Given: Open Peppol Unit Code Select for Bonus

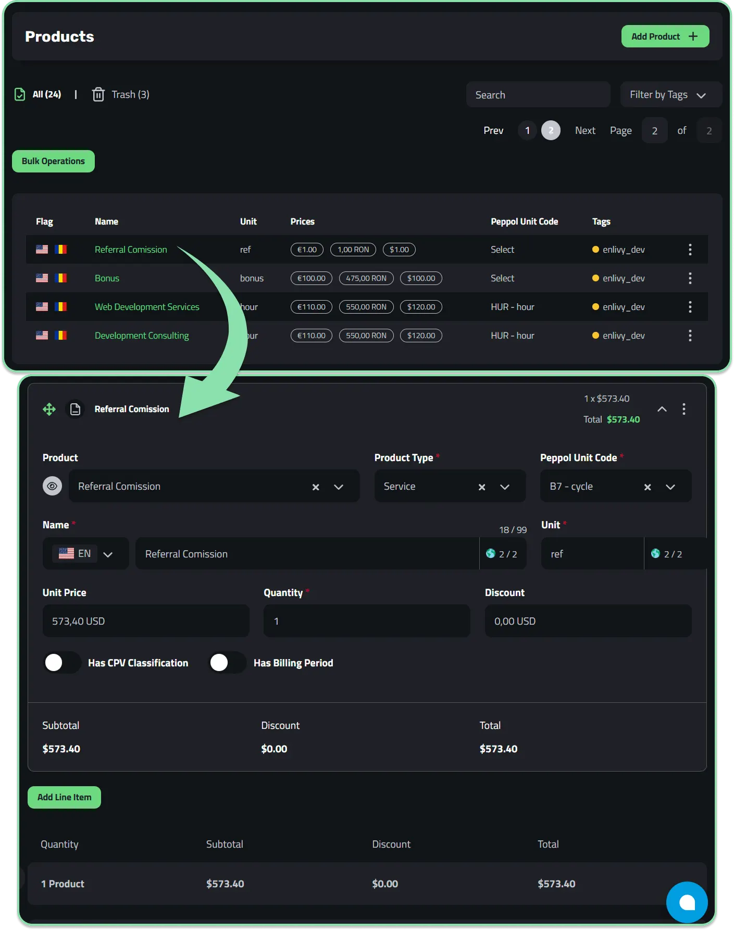Looking at the screenshot, I should [502, 278].
